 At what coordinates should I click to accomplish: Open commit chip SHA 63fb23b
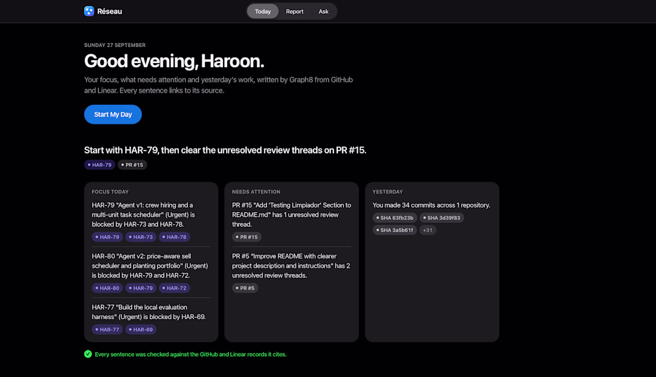click(x=395, y=218)
